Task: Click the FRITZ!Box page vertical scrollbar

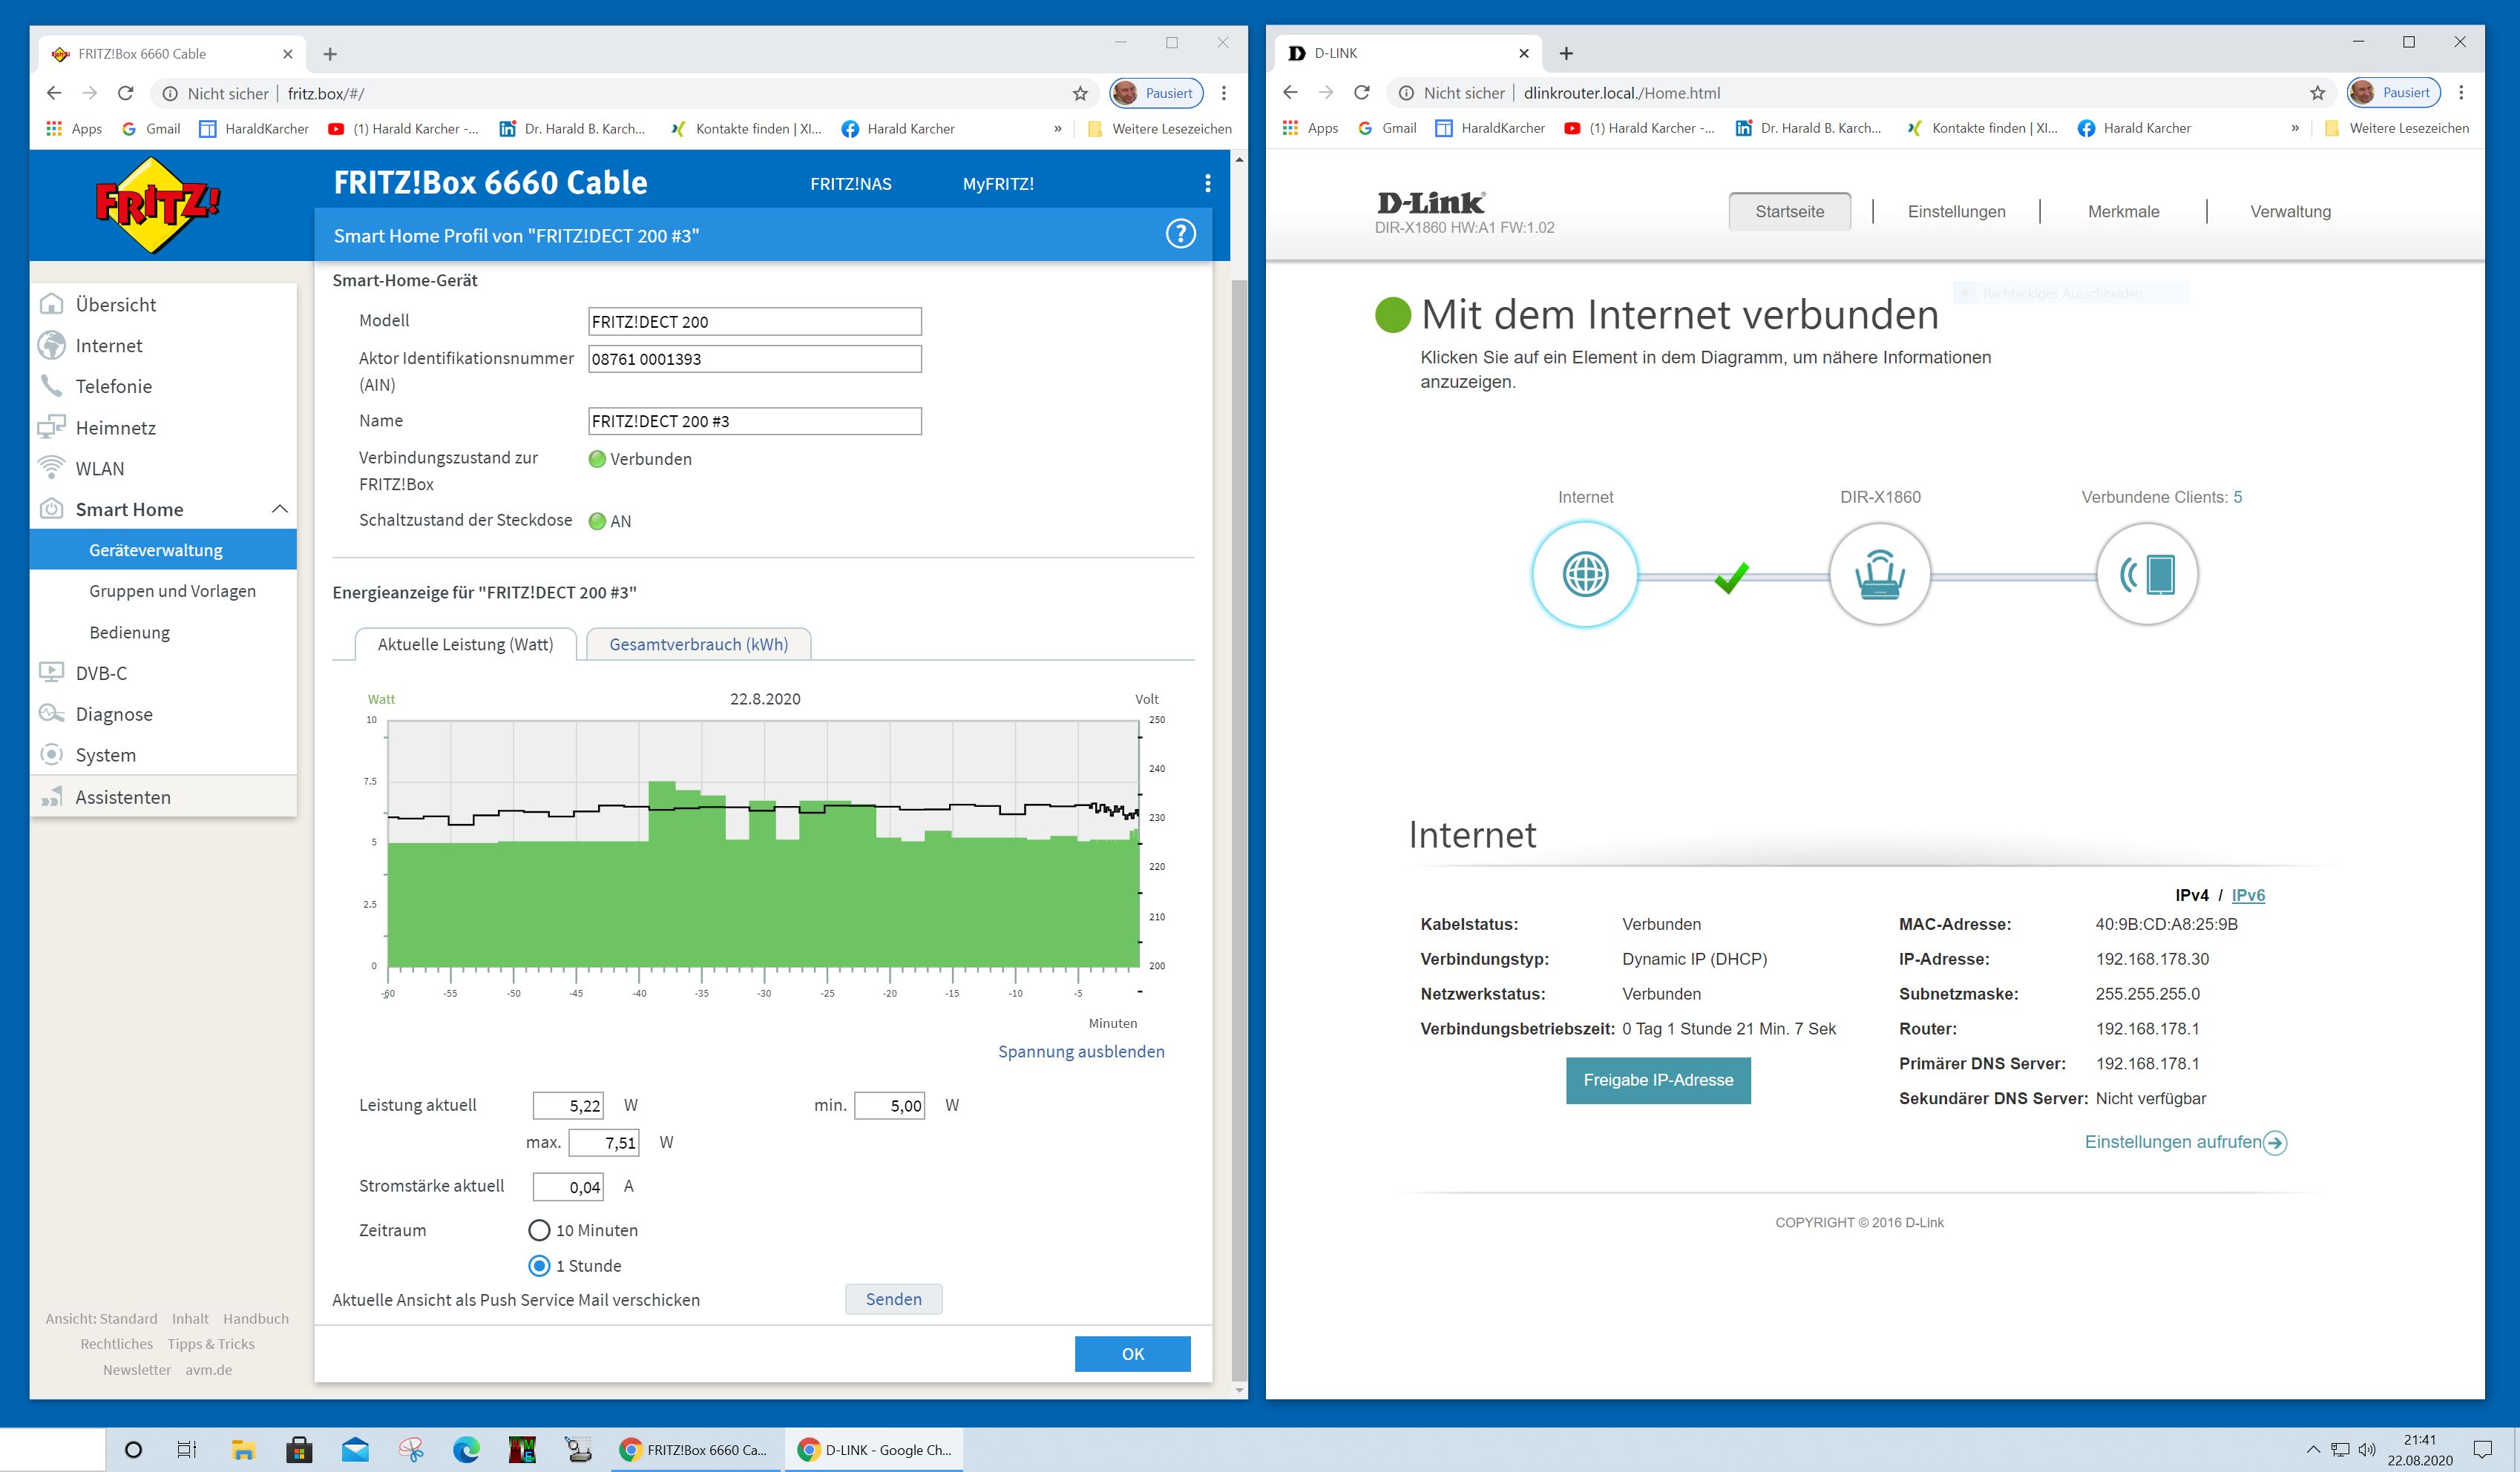Action: (1239, 799)
